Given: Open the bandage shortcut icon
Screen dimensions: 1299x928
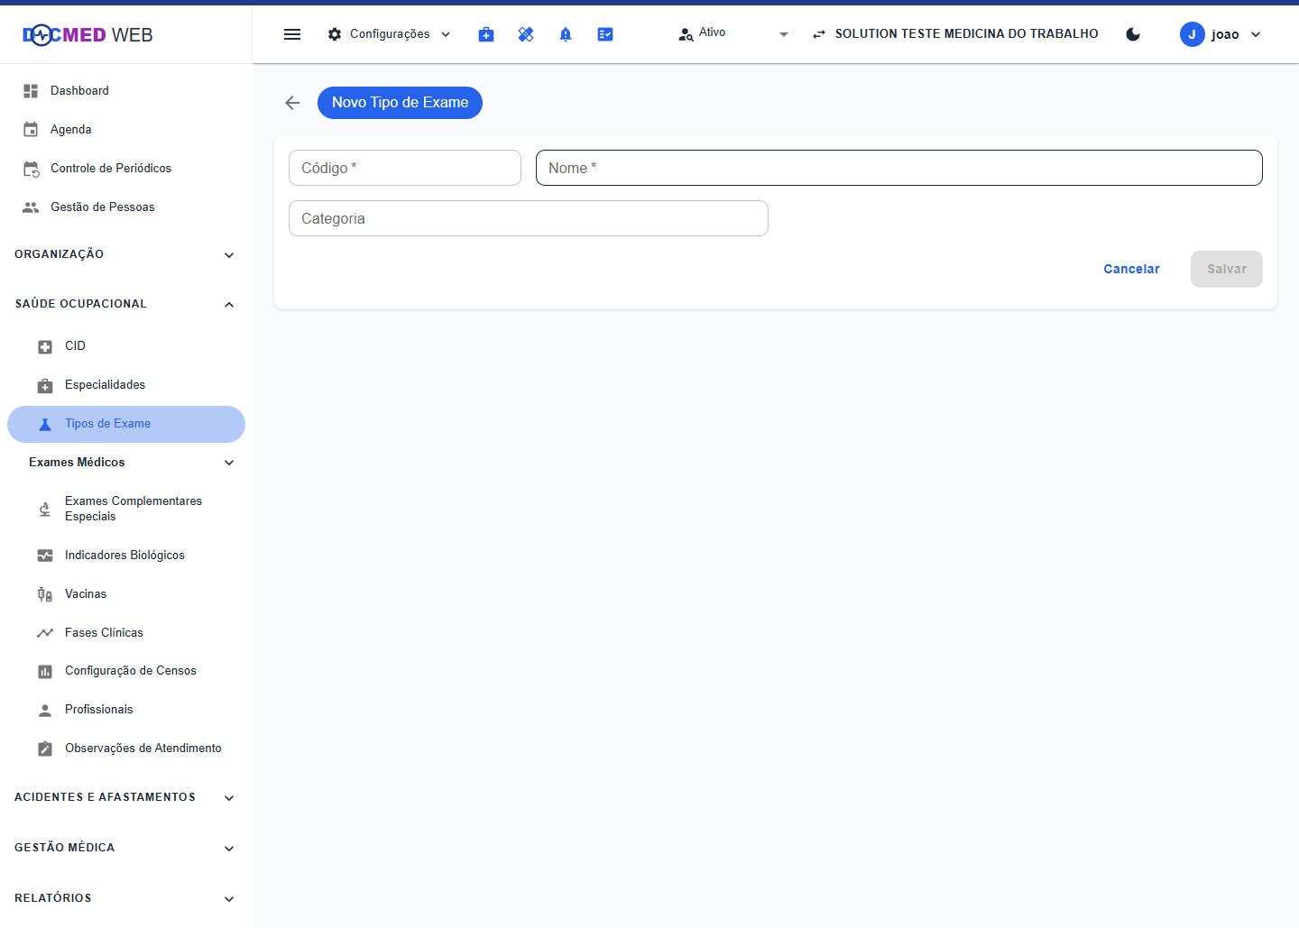Looking at the screenshot, I should [x=526, y=34].
